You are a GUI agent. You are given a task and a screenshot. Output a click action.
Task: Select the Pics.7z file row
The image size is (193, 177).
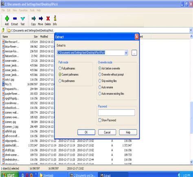pos(28,84)
